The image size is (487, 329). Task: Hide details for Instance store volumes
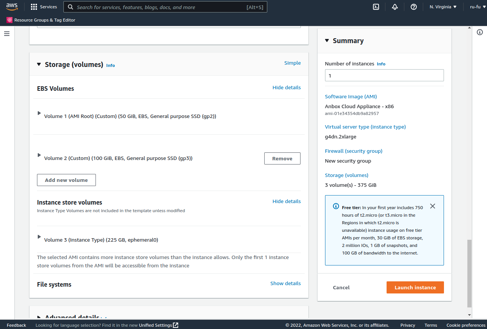287,201
